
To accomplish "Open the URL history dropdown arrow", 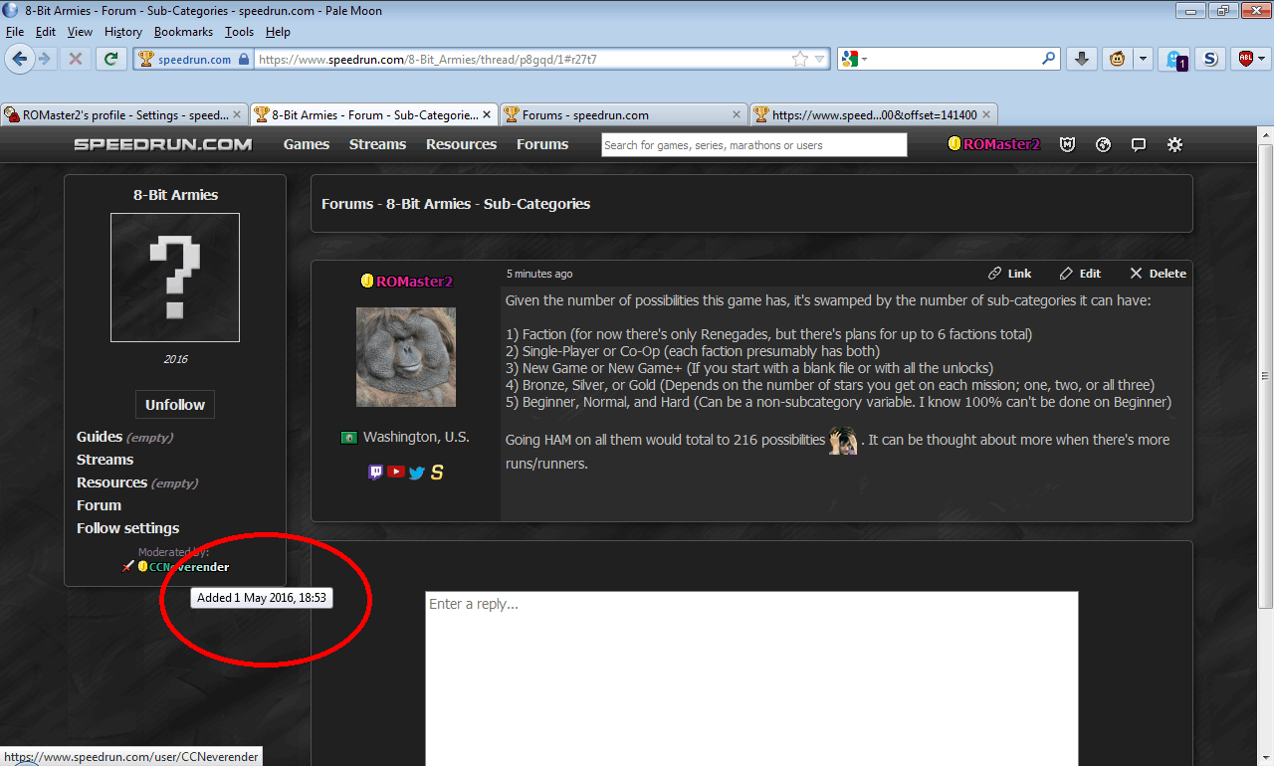I will (x=820, y=59).
